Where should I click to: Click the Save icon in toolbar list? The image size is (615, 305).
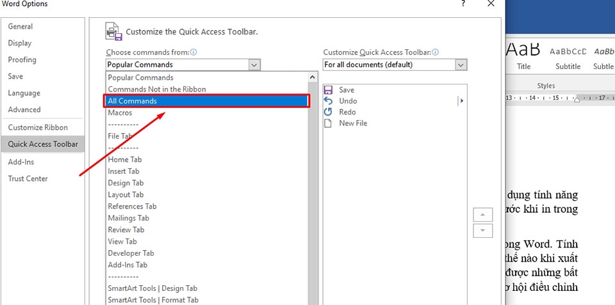point(328,90)
